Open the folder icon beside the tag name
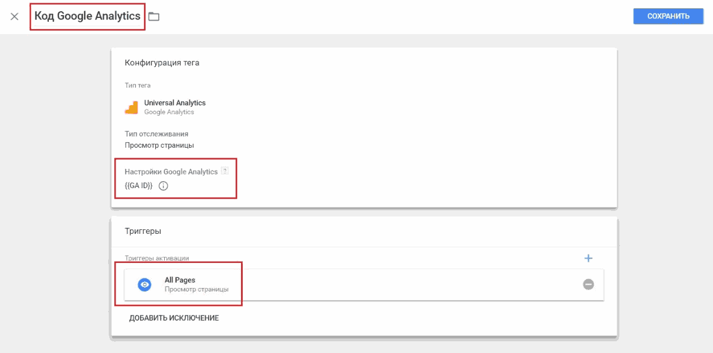Image resolution: width=713 pixels, height=353 pixels. point(154,17)
